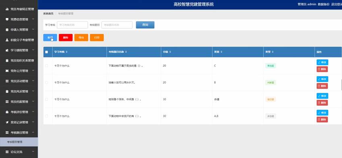This screenshot has width=342, height=158.
Task: Expand the 党费信息管理 menu chevron
Action: click(x=33, y=19)
